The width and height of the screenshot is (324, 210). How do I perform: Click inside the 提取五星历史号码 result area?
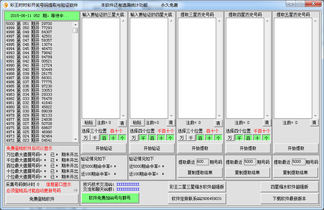tap(293, 68)
